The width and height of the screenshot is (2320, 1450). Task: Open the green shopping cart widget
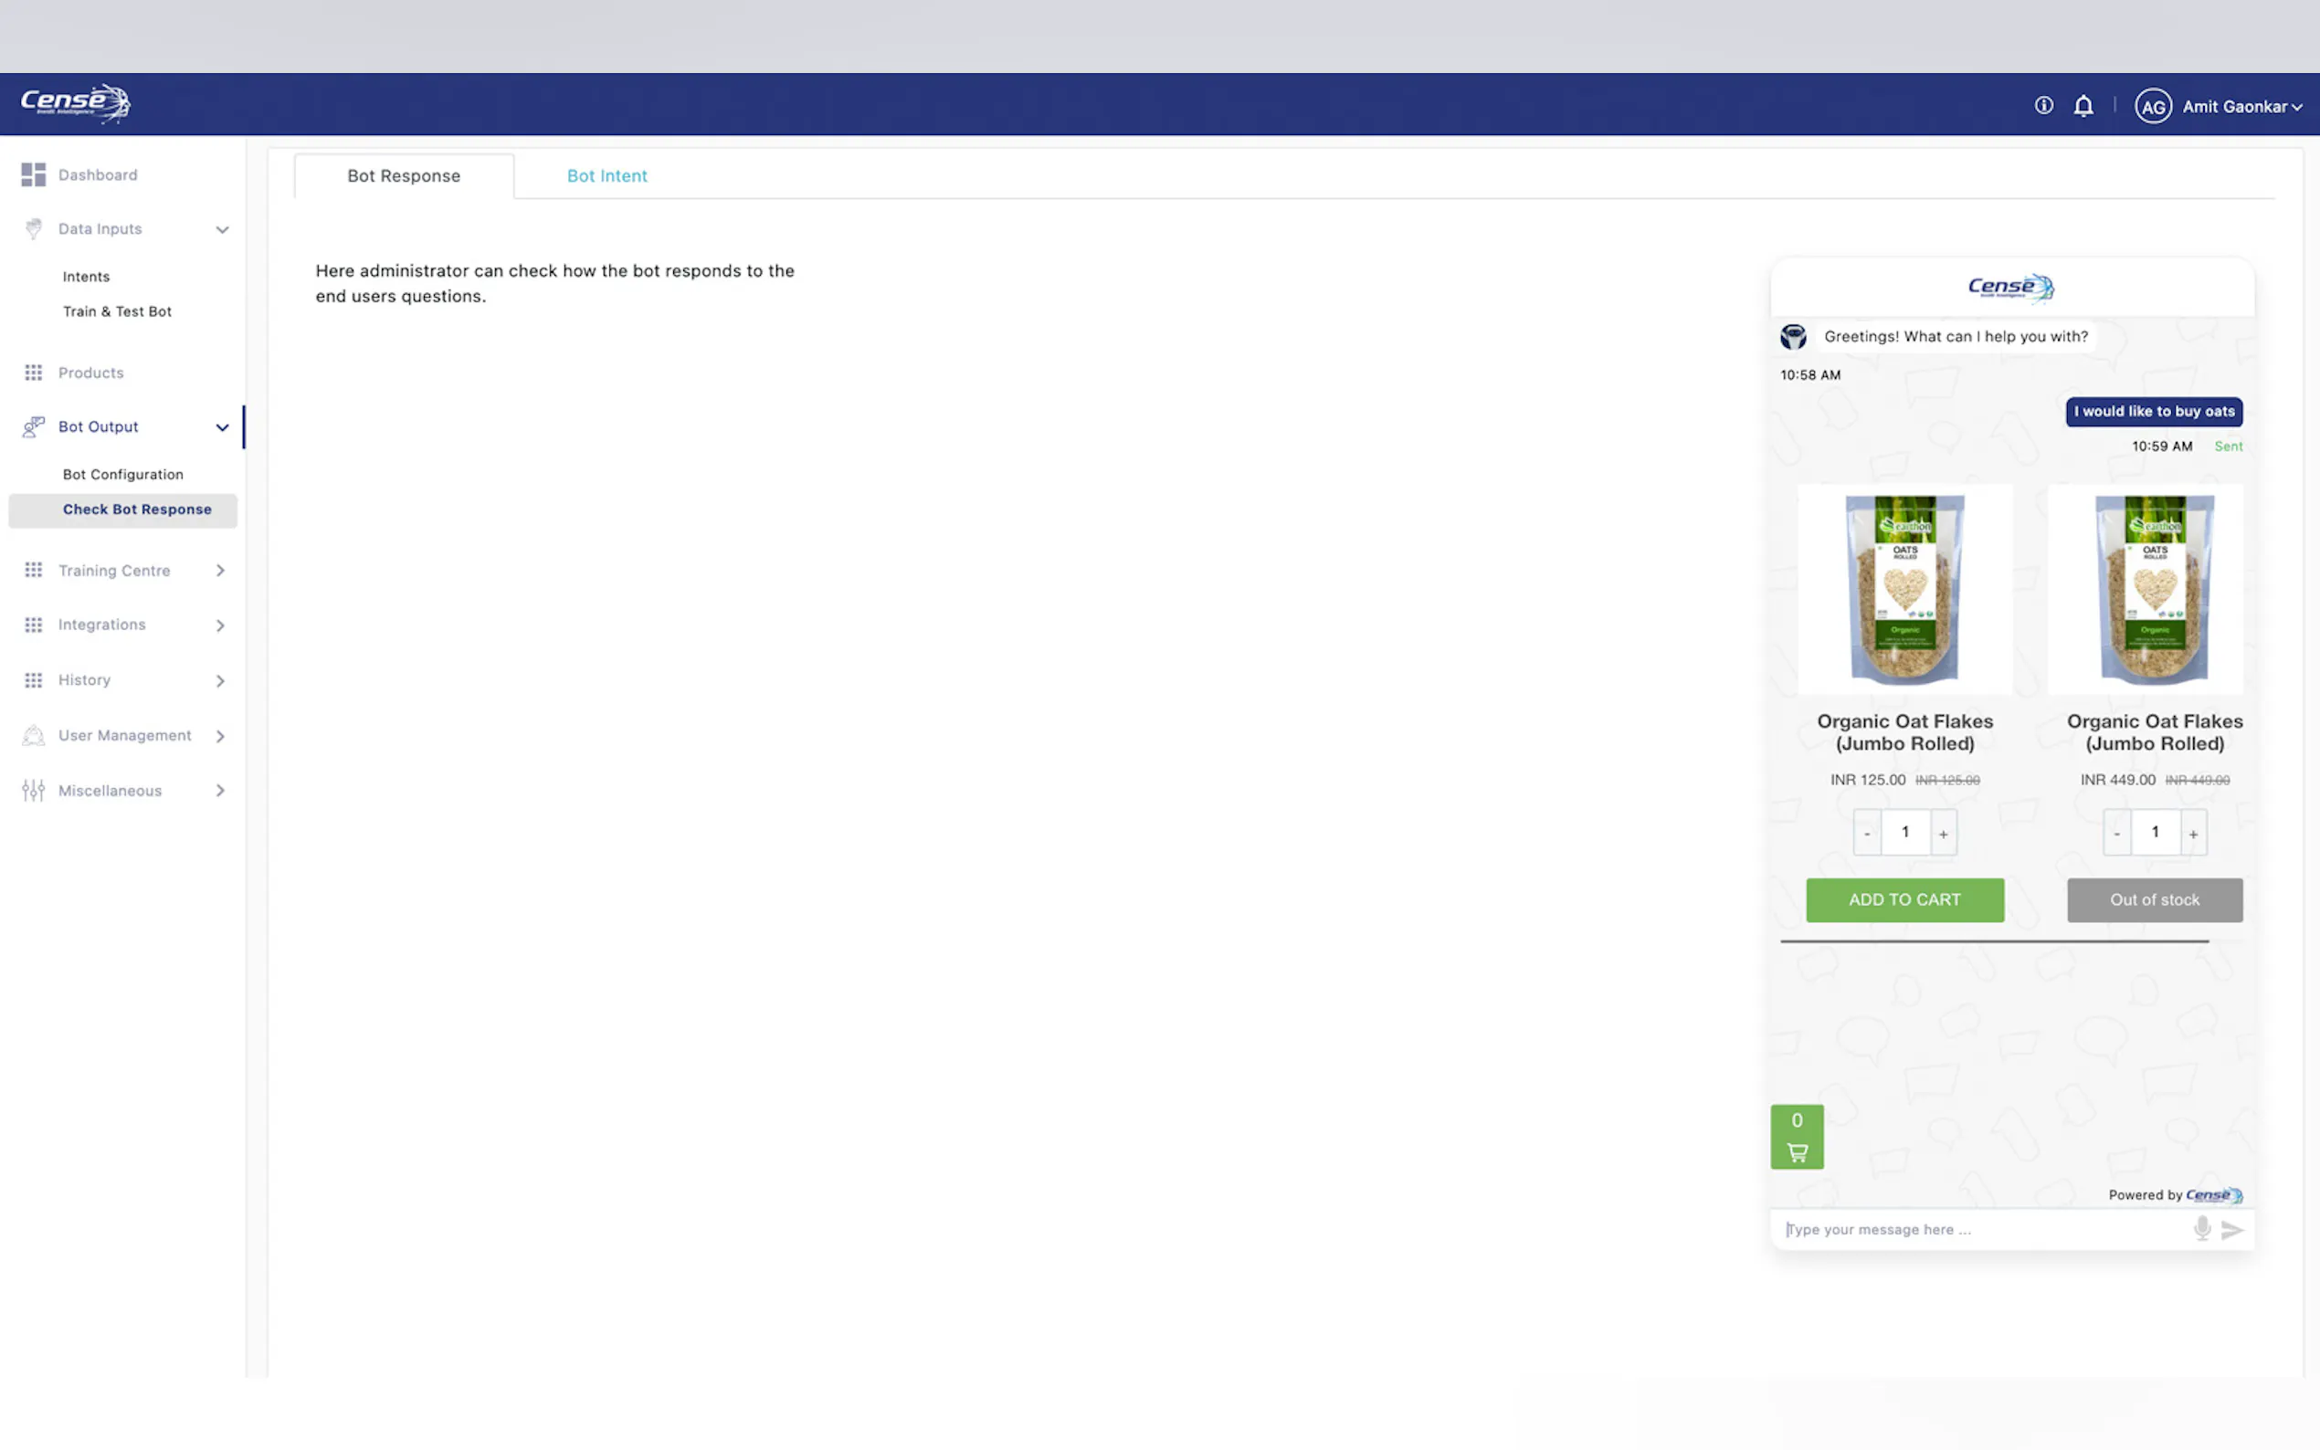pyautogui.click(x=1797, y=1137)
